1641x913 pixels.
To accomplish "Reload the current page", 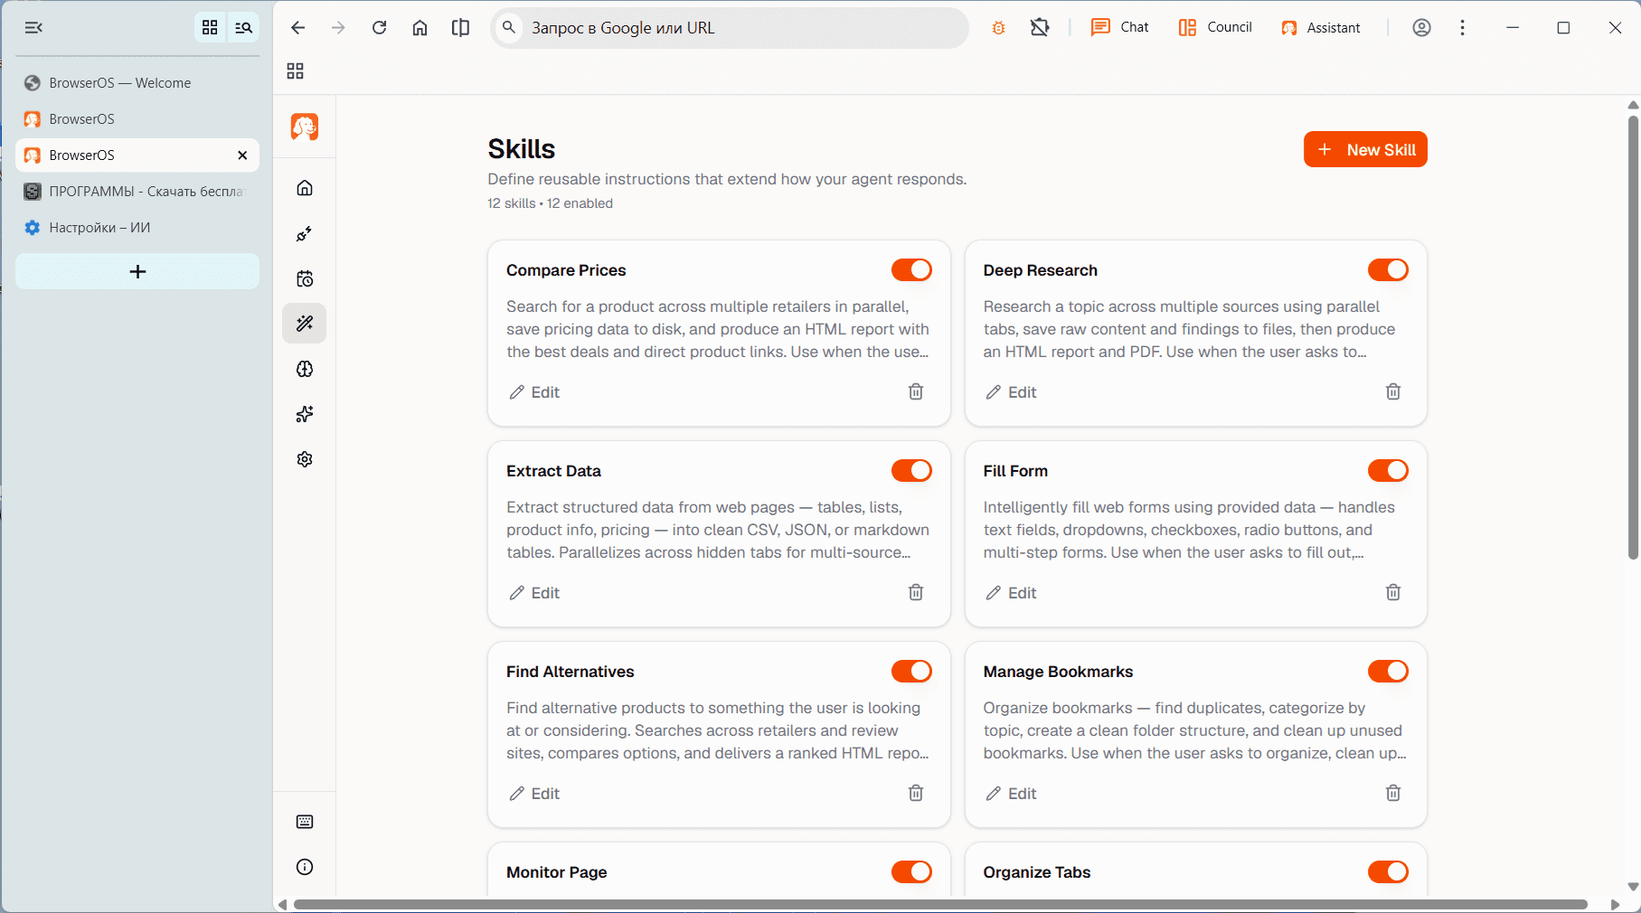I will [380, 28].
